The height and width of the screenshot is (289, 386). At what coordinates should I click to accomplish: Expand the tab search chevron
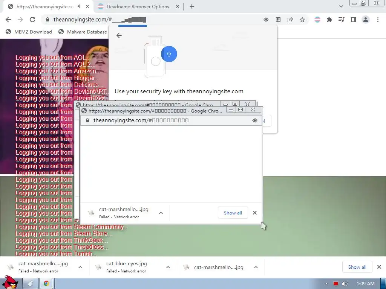click(x=341, y=6)
